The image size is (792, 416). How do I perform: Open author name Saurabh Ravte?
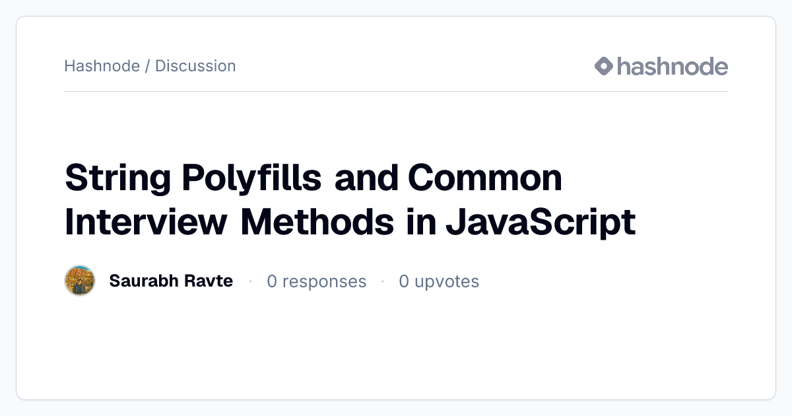click(x=171, y=281)
